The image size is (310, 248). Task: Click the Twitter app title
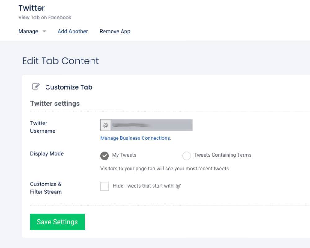[x=32, y=8]
